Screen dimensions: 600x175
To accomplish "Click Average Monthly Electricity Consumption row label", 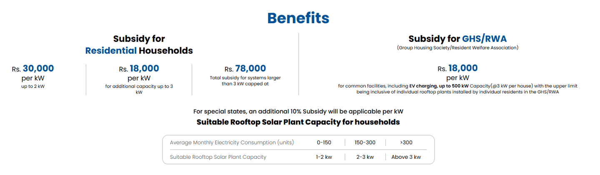I will [232, 143].
